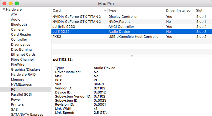Viewport: 212px width, 116px height.
Task: Select the PXS2 USB controller row
Action: click(131, 37)
